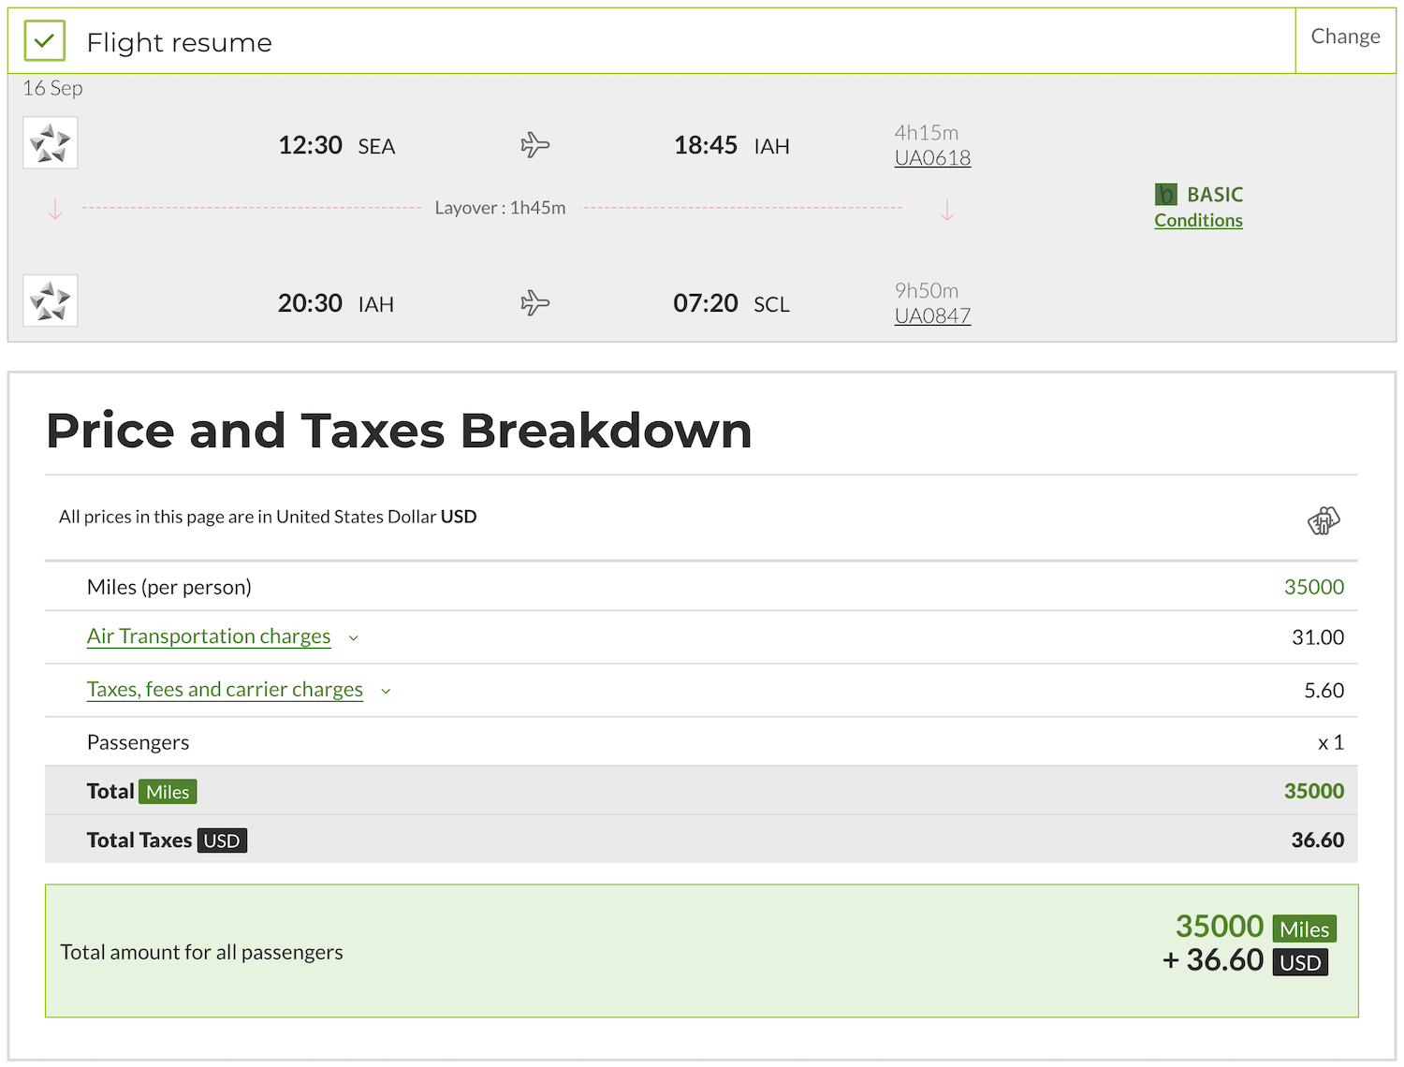Click the pink arrow above the IAH arrival

[x=947, y=208]
